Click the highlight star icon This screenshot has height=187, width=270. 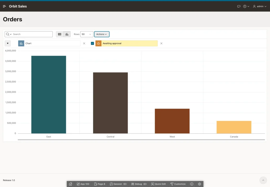pos(98,43)
